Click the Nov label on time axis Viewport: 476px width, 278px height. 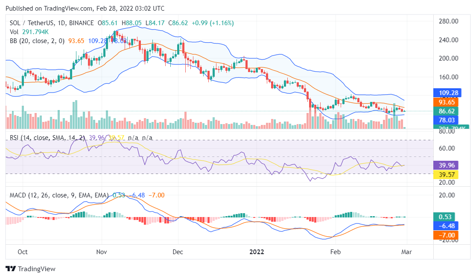click(102, 252)
